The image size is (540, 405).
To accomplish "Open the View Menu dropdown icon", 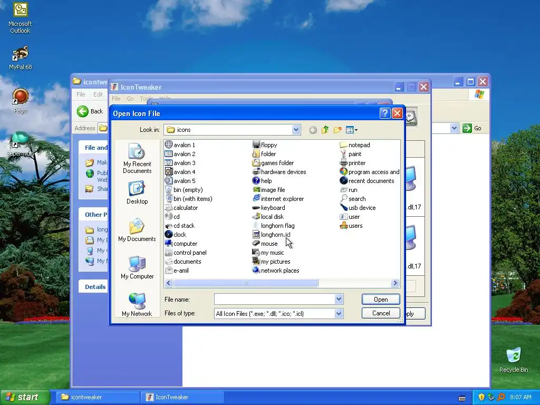I will [x=352, y=130].
